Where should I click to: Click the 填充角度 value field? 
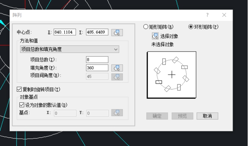tap(97, 68)
